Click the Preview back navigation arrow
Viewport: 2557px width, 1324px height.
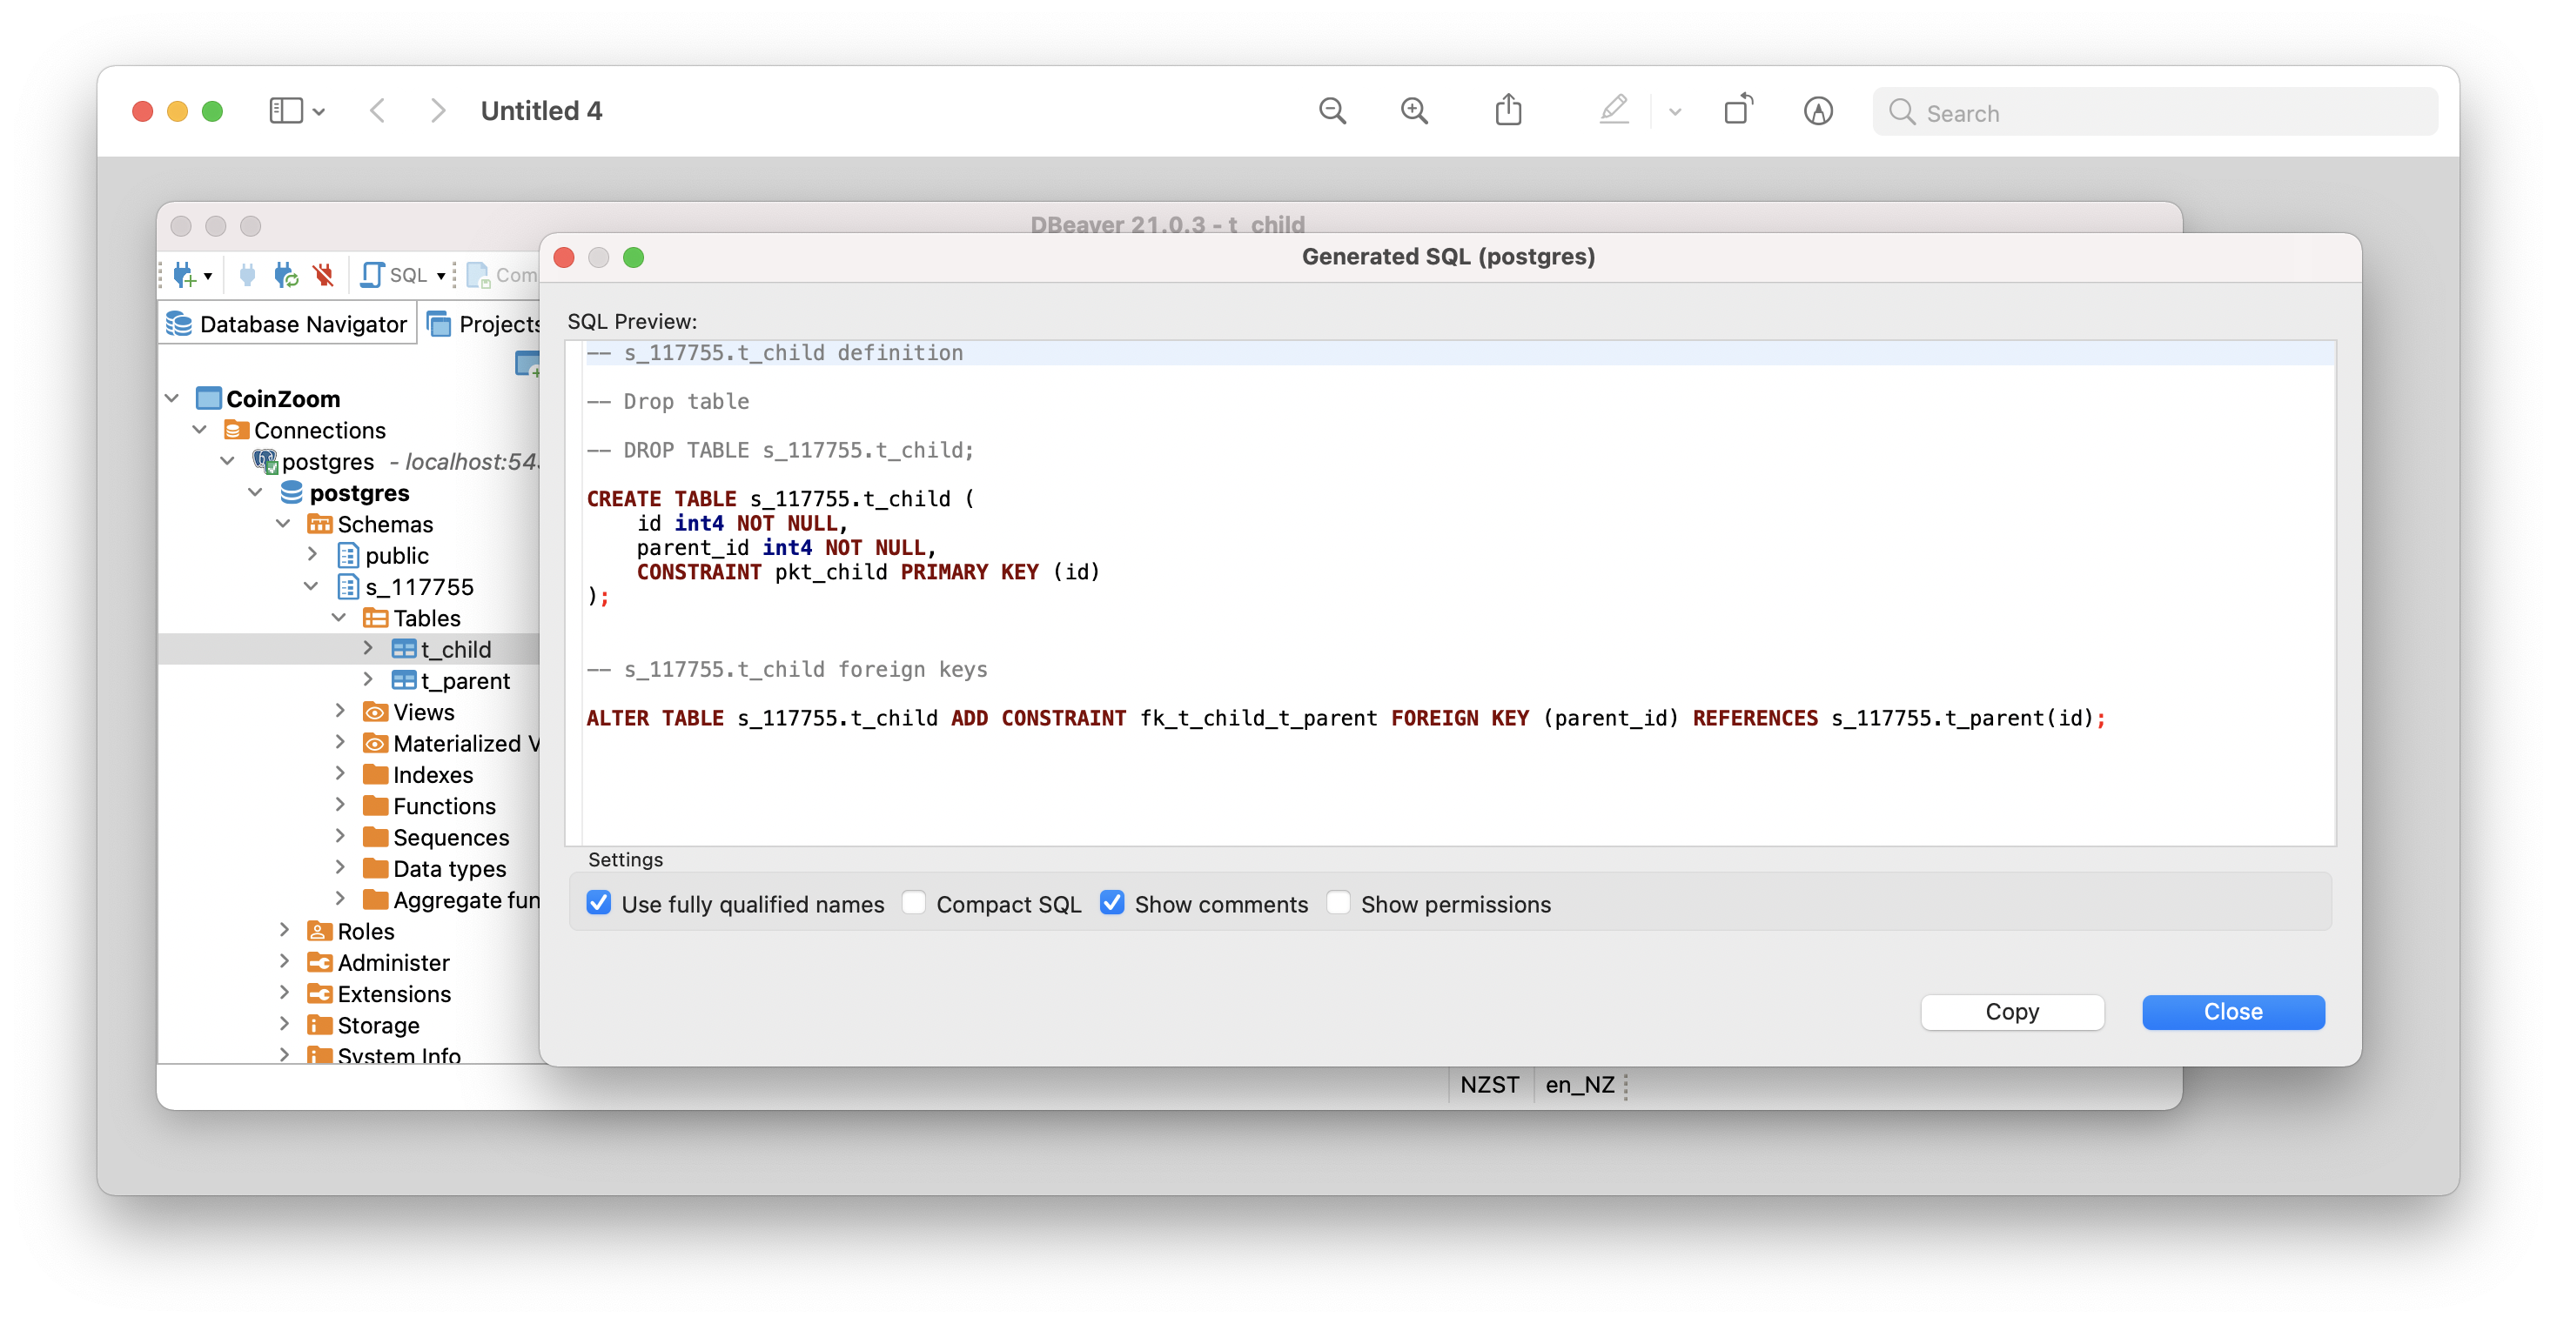[377, 110]
